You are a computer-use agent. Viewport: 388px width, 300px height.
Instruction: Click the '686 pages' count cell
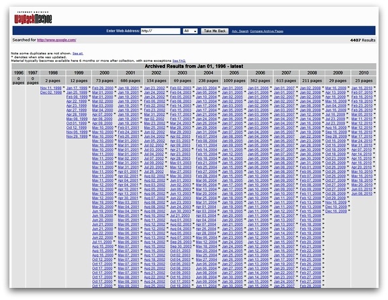click(x=130, y=81)
